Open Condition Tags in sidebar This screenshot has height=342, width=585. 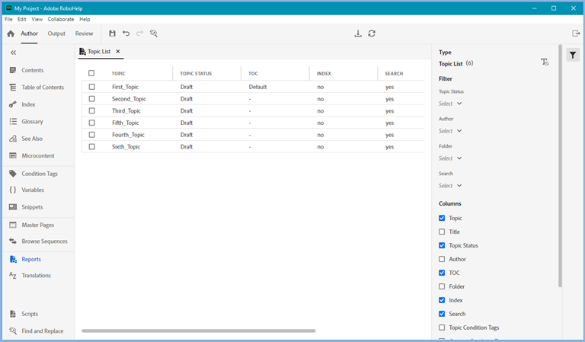[39, 174]
